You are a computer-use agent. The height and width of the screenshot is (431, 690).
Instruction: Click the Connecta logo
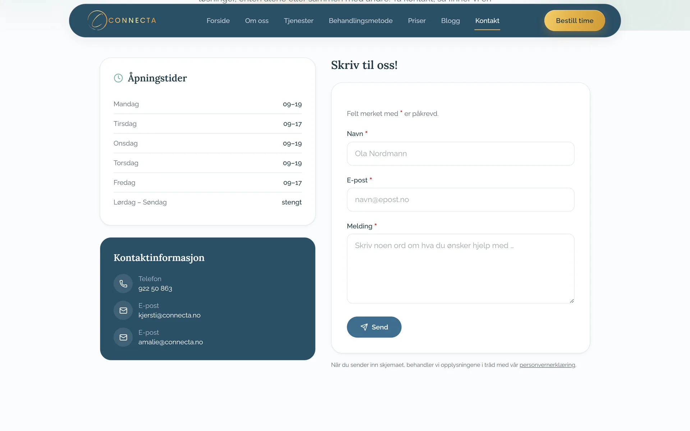(122, 20)
